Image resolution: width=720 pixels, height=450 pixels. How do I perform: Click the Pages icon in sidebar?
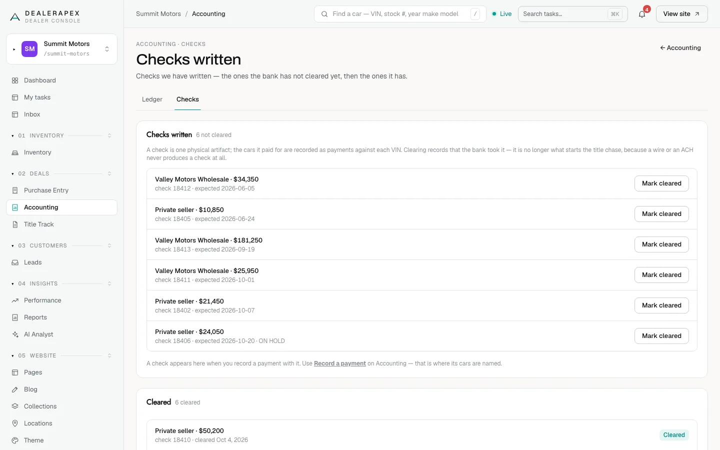15,372
